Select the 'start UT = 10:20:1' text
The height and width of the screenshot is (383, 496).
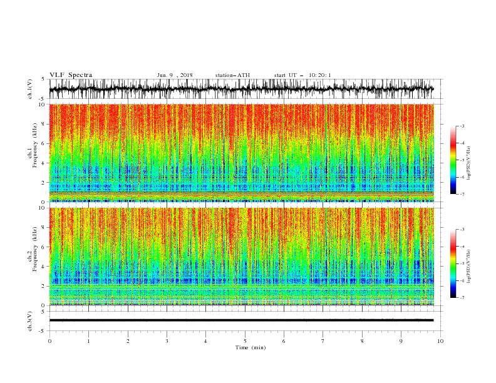[x=302, y=75]
